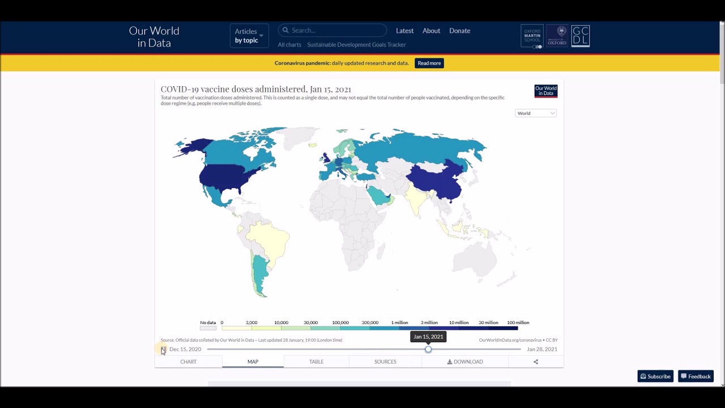Go to Our World in Data homepage logo
The image size is (725, 408).
[154, 37]
